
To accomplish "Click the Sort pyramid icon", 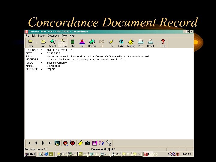I will 82,43.
